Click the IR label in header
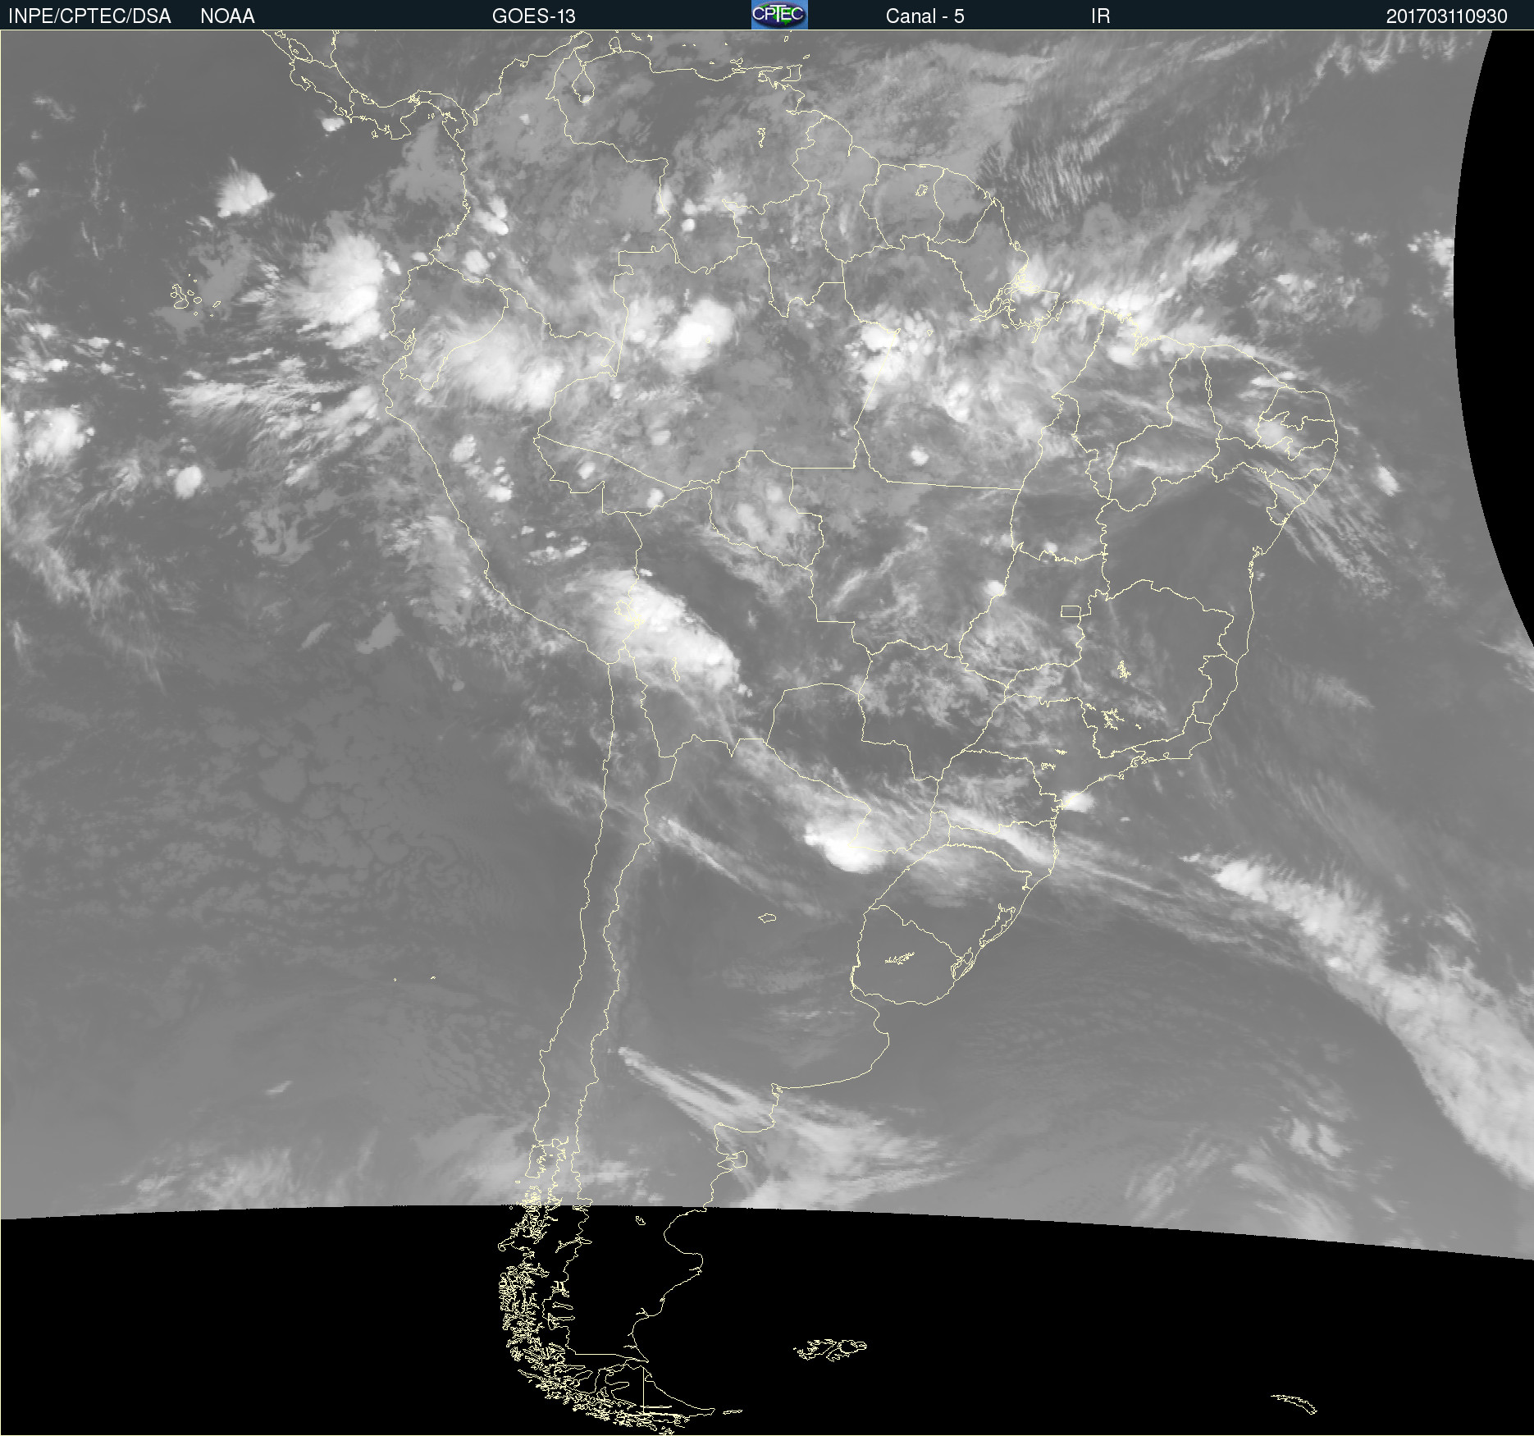1534x1436 pixels. (1100, 16)
